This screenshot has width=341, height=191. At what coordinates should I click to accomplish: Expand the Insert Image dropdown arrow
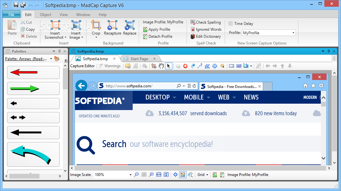coord(82,37)
